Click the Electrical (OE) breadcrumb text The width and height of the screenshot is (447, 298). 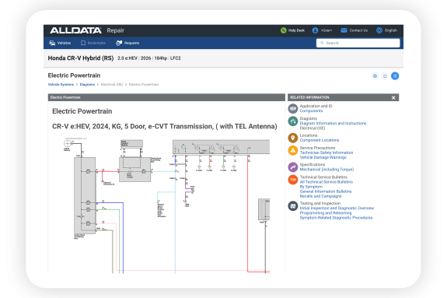click(112, 85)
